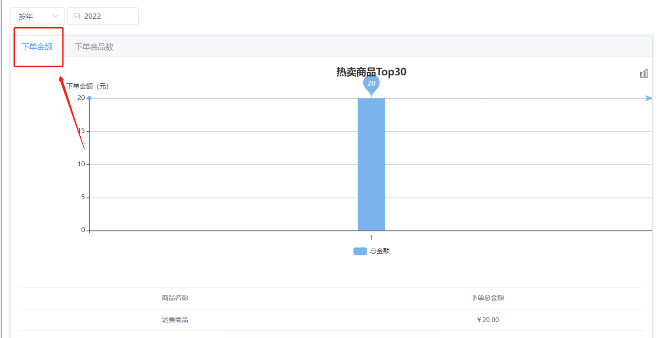Viewport: 658px width, 338px height.
Task: Switch to the 下单商品数 tab
Action: coord(94,47)
